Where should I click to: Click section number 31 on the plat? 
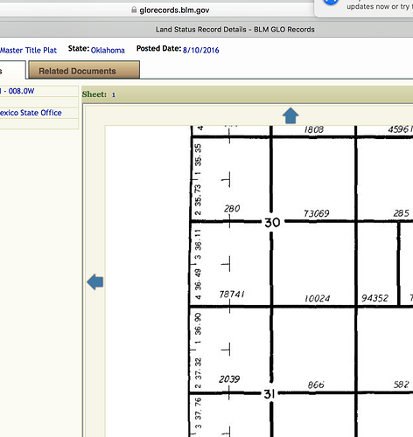[x=269, y=394]
